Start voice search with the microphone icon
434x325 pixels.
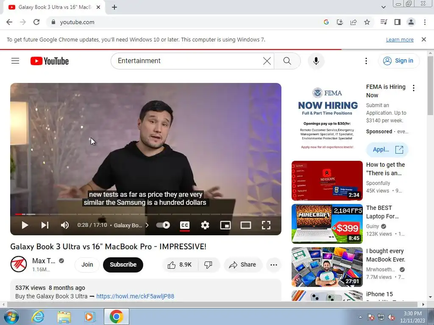(316, 61)
